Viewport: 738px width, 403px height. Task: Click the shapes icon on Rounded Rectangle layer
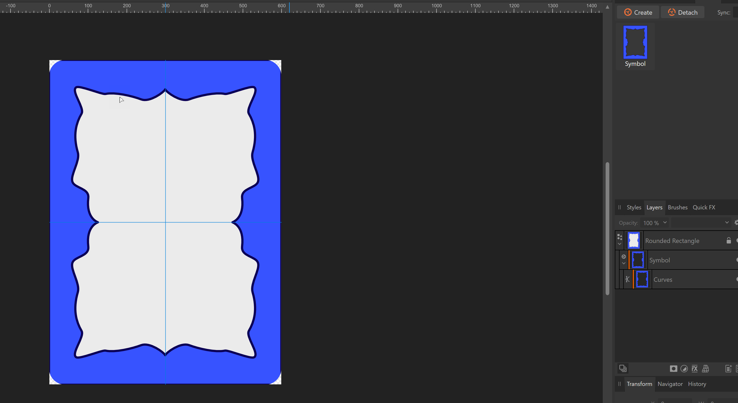619,237
